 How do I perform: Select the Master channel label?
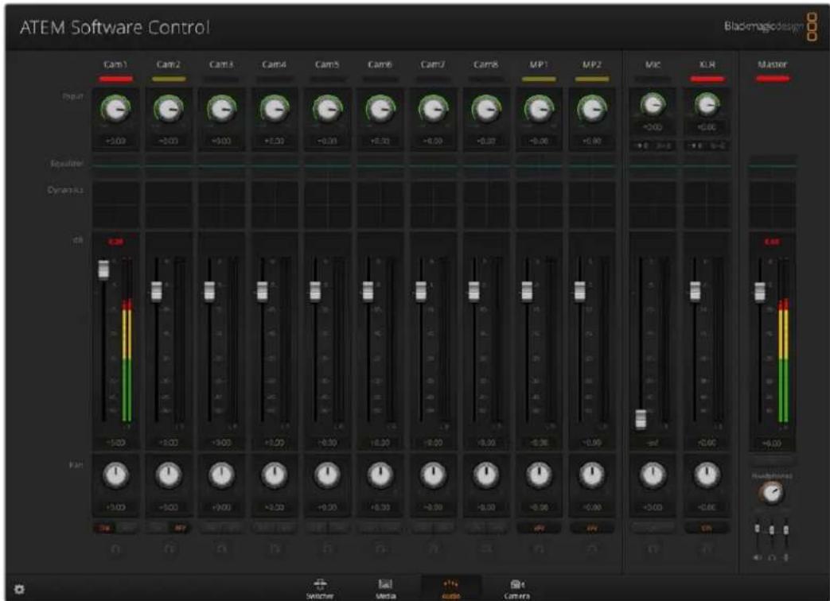(x=772, y=64)
